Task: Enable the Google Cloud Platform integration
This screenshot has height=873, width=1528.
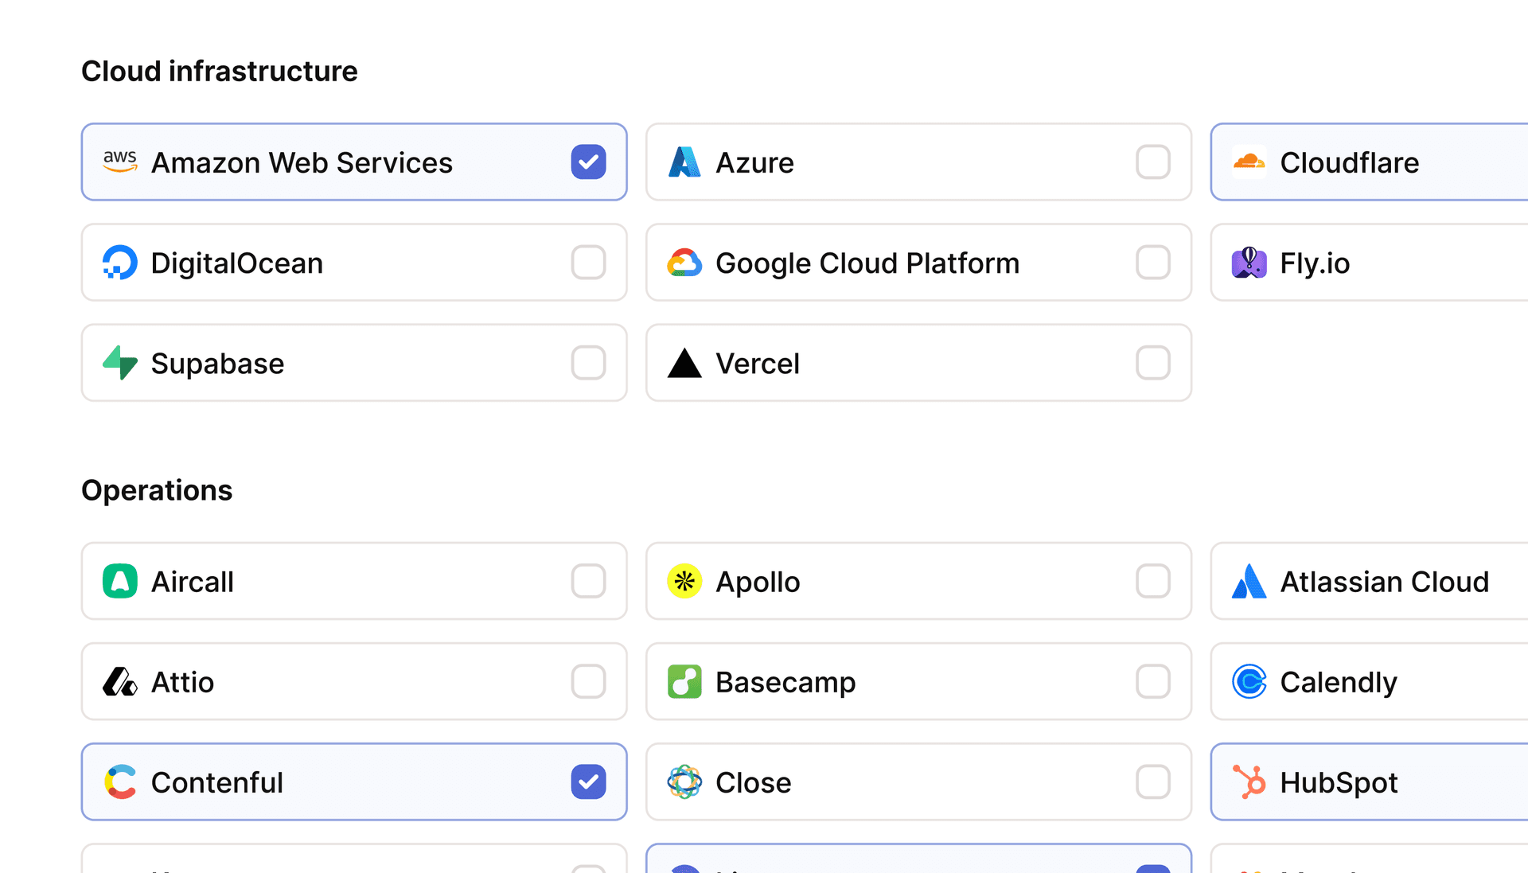Action: coord(1152,263)
